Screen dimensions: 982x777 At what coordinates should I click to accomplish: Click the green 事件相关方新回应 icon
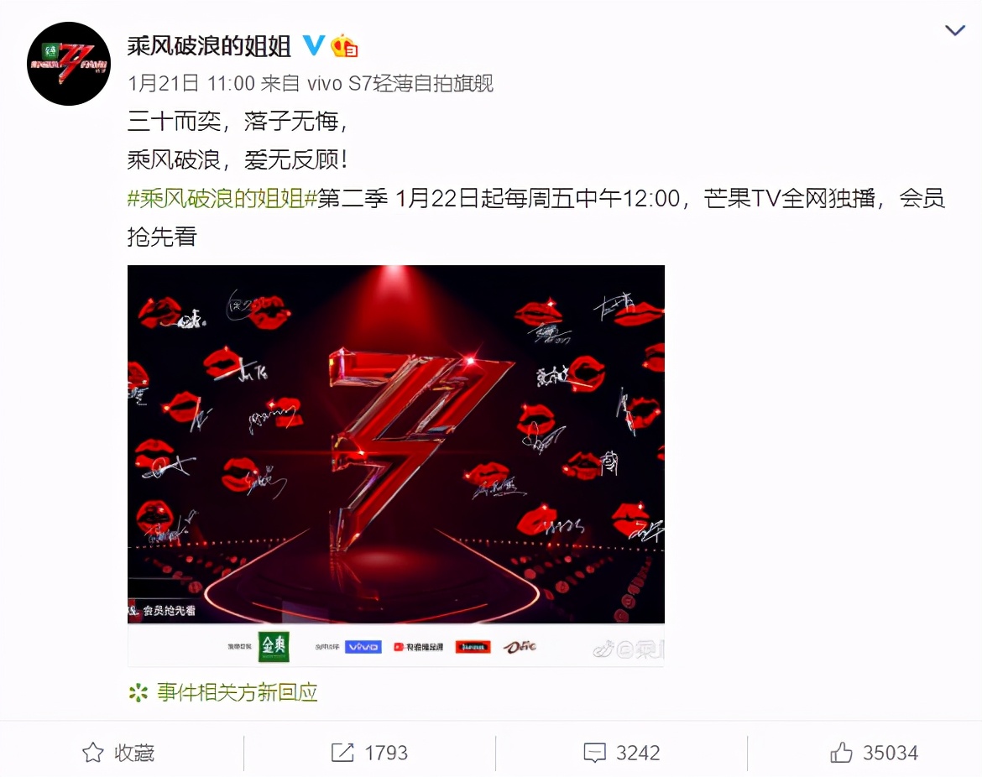[138, 692]
